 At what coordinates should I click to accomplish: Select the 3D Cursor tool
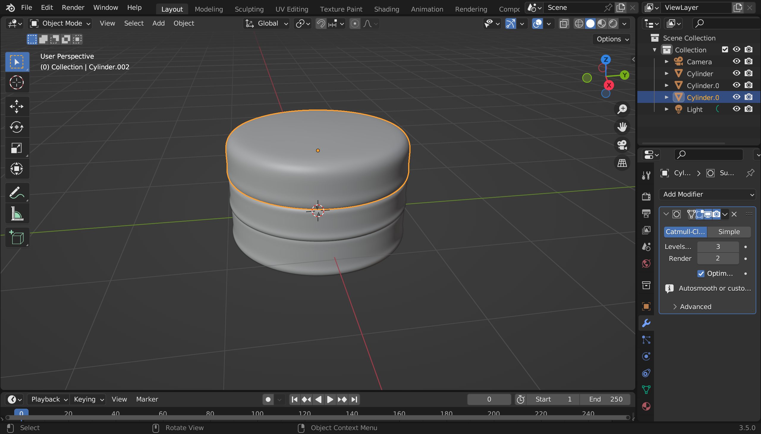click(x=17, y=83)
